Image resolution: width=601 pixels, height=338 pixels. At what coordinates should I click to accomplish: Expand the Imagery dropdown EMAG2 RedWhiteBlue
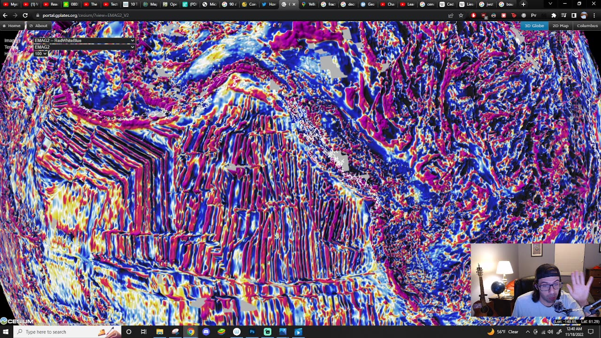tap(84, 40)
